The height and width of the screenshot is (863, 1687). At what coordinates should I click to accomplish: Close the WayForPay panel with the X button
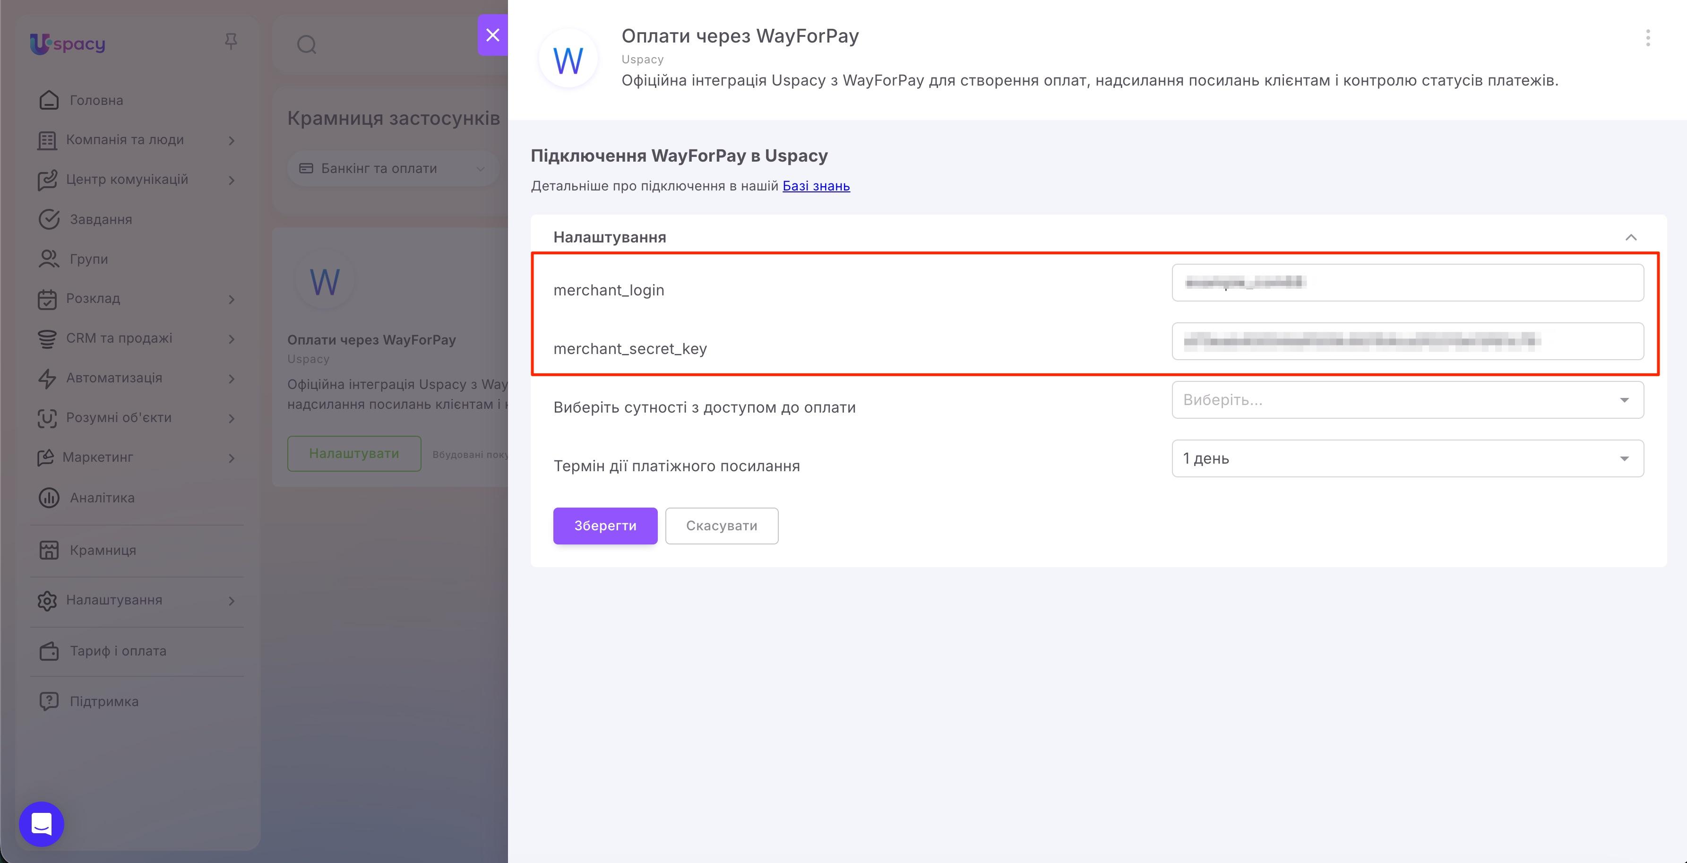coord(492,35)
